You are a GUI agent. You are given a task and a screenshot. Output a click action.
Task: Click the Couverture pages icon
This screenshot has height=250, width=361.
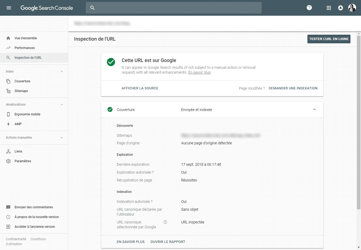pyautogui.click(x=8, y=81)
